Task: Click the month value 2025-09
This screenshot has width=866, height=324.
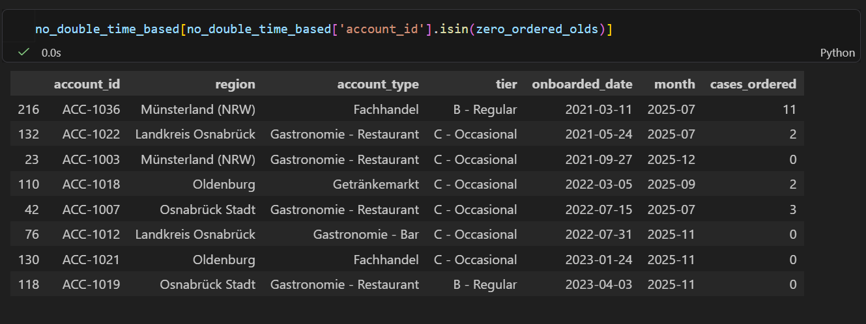Action: click(671, 184)
